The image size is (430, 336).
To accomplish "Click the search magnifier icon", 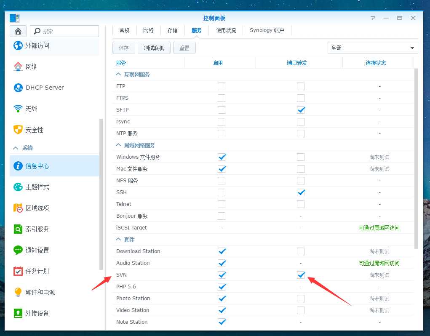I will click(x=37, y=31).
